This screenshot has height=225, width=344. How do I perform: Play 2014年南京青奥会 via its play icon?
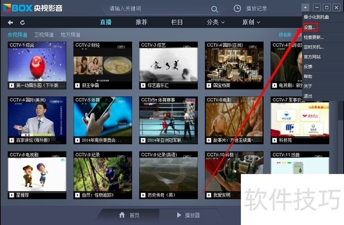coord(77,140)
